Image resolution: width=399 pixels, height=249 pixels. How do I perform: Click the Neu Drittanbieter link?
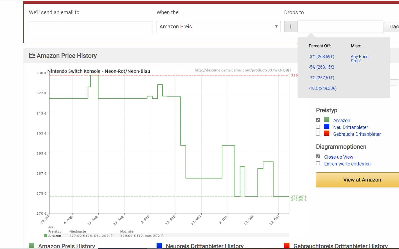[350, 127]
